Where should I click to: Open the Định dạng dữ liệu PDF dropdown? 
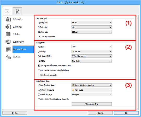92,56
